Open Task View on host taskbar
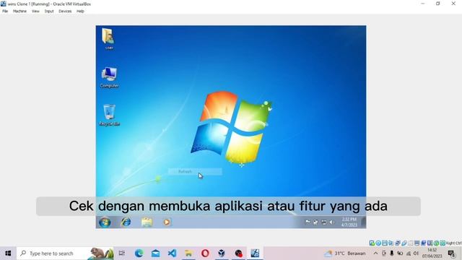Image resolution: width=462 pixels, height=260 pixels. pos(122,253)
